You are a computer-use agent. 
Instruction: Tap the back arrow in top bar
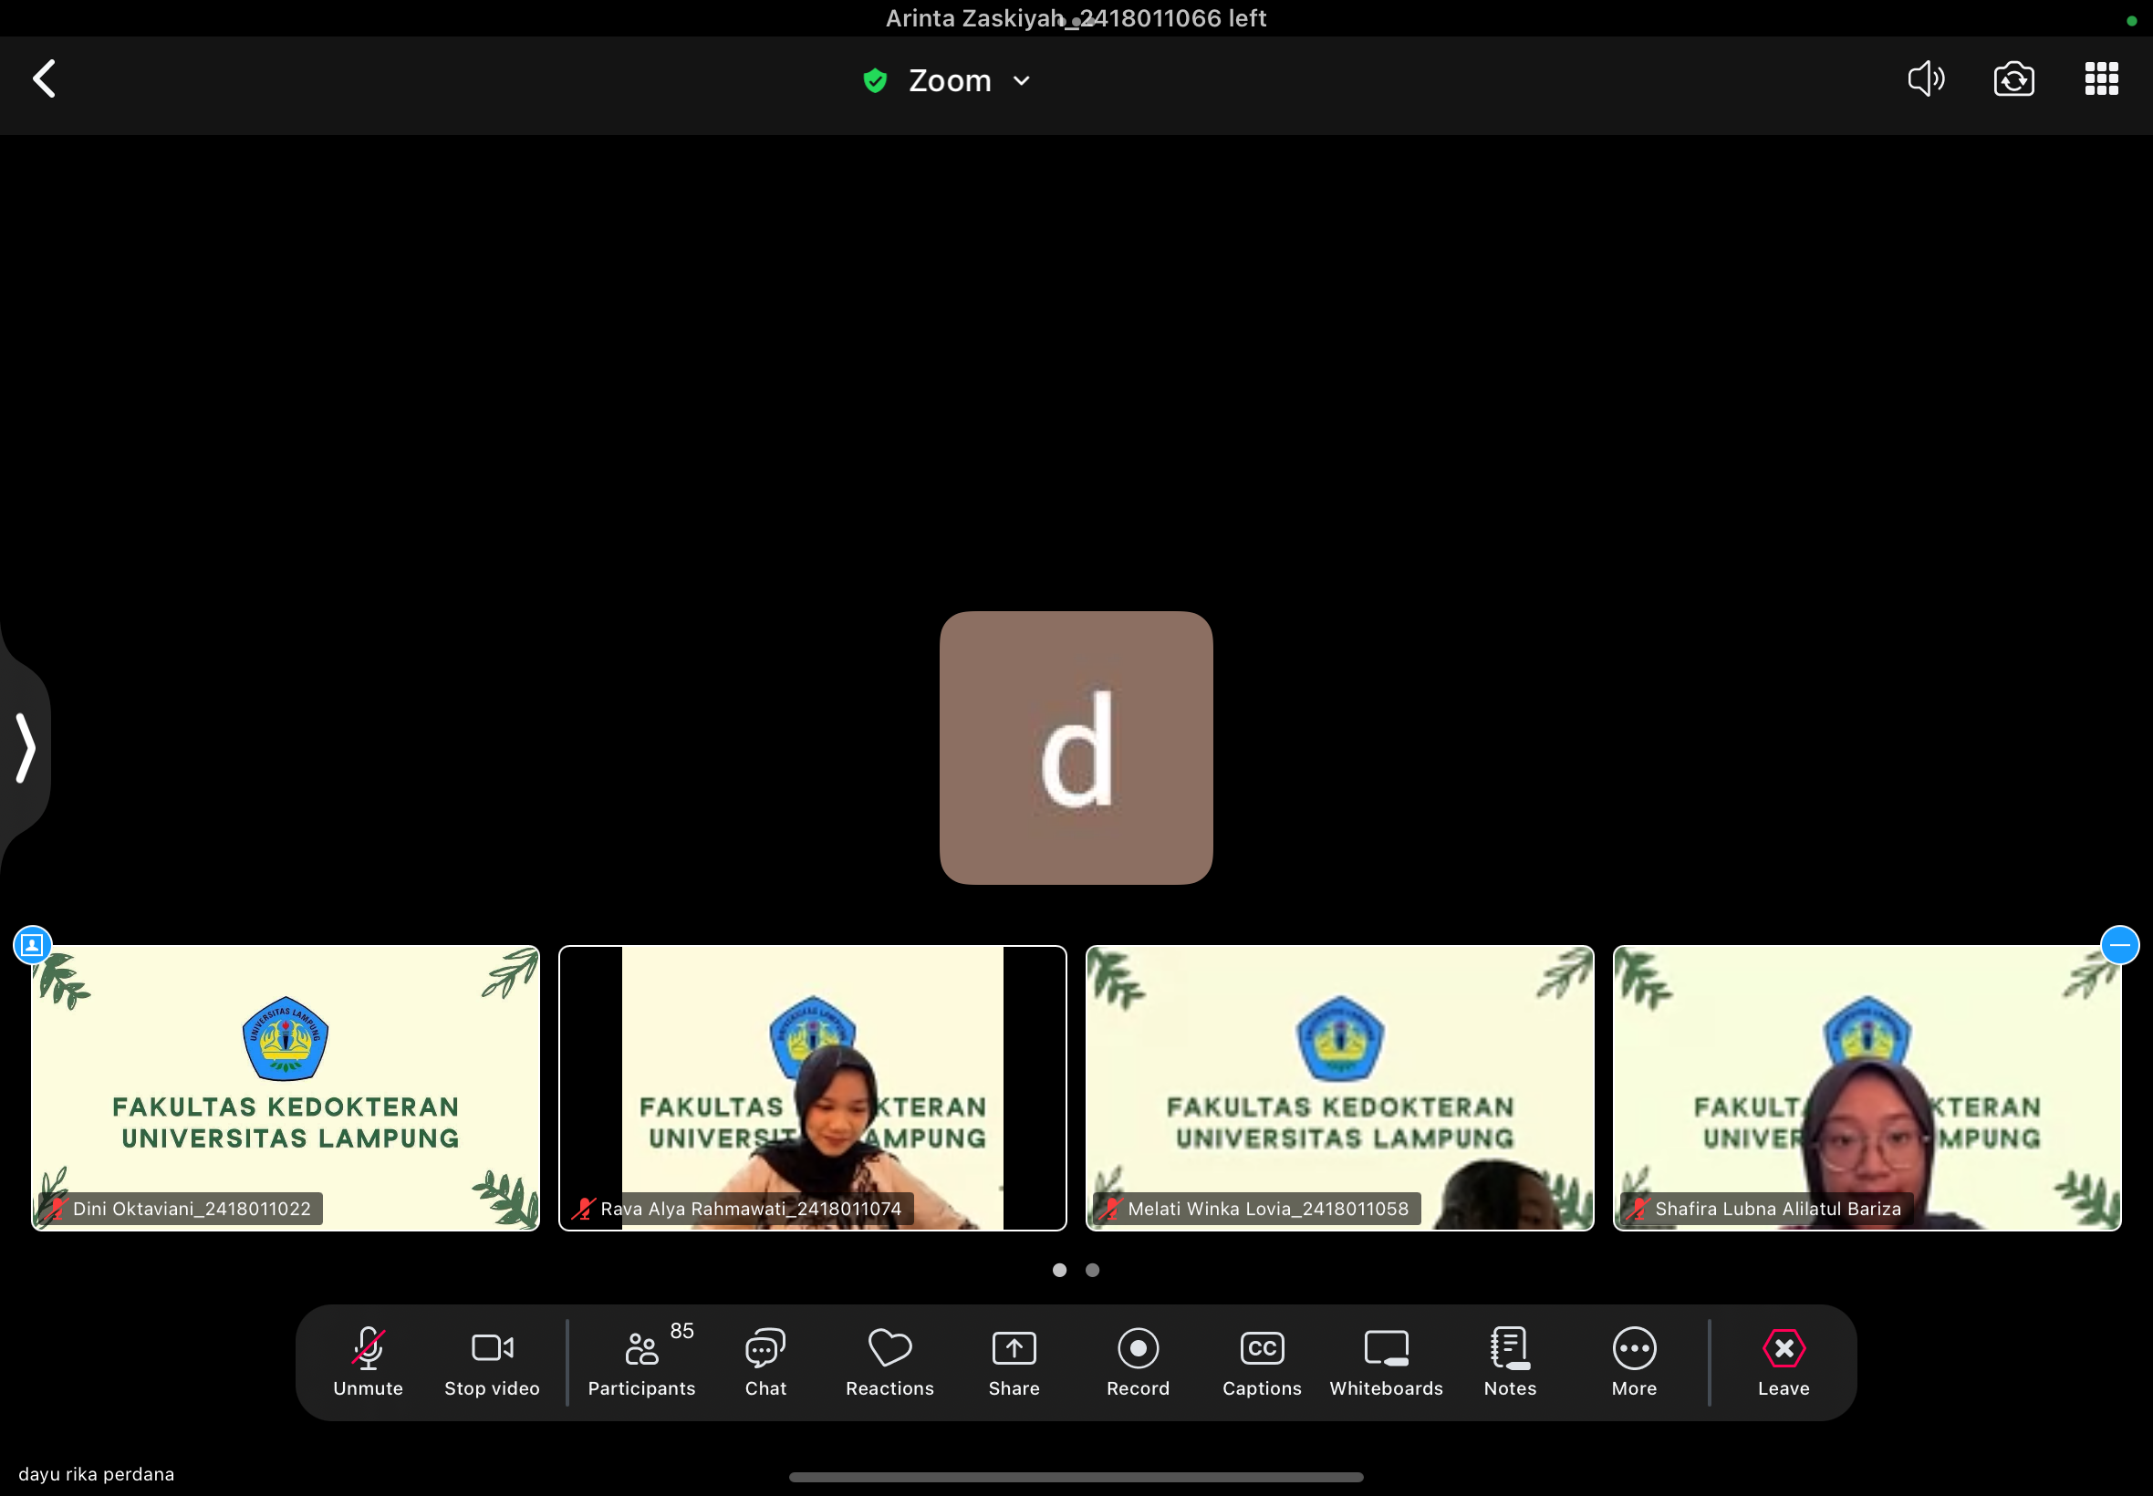pos(44,78)
